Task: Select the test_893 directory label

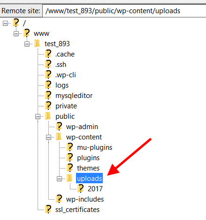Action: point(57,44)
